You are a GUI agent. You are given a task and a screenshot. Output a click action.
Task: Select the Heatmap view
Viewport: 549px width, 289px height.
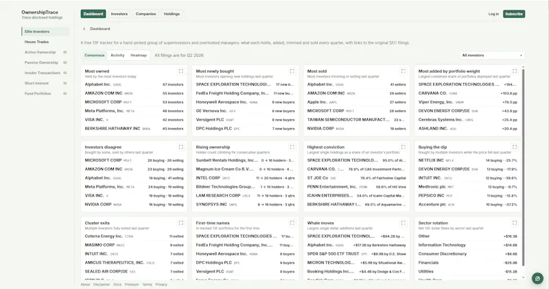click(x=139, y=55)
